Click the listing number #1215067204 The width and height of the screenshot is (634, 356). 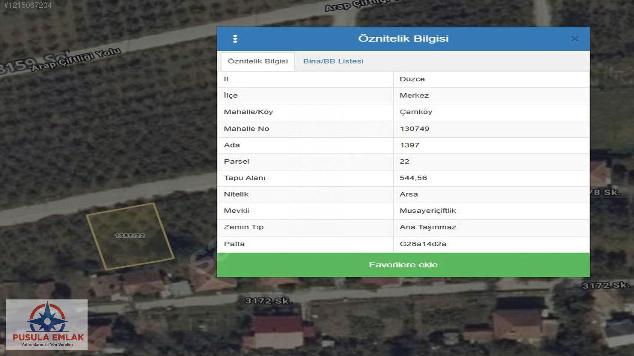pos(28,5)
